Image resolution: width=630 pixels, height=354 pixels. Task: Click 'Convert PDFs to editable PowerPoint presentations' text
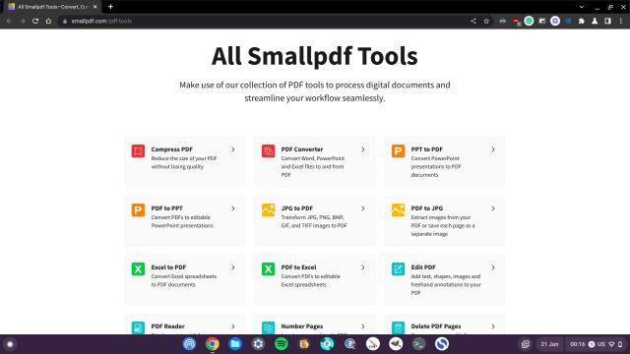point(182,221)
